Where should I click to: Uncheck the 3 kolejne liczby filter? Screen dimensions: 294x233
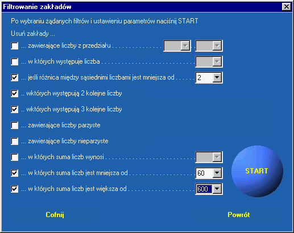pyautogui.click(x=15, y=109)
